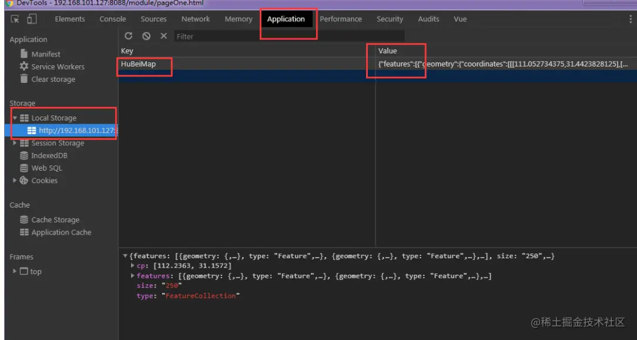The image size is (637, 340).
Task: Open Cache Storage item
Action: 55,219
